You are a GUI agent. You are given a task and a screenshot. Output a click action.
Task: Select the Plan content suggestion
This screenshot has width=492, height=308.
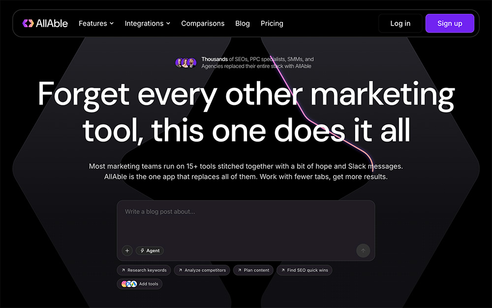253,270
